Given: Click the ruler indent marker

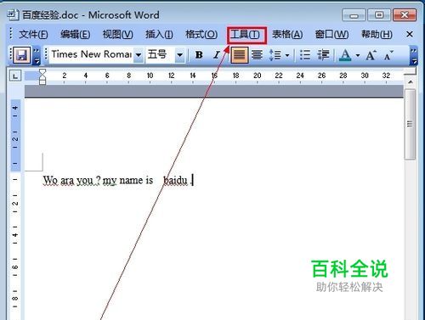Looking at the screenshot, I should [x=42, y=76].
